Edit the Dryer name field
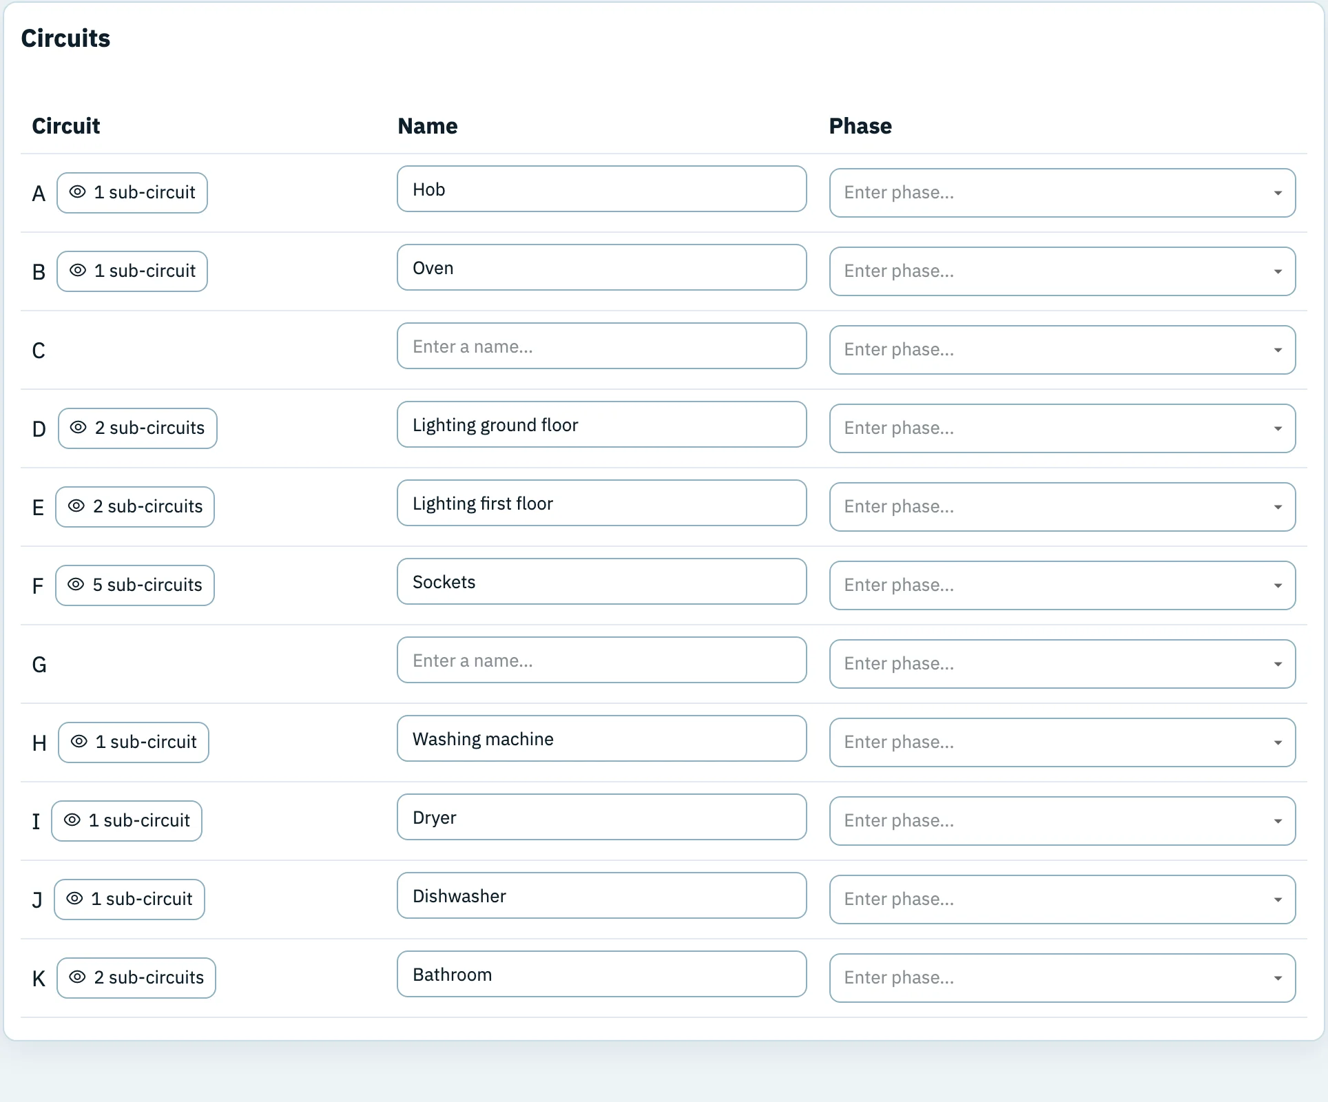 pos(601,817)
